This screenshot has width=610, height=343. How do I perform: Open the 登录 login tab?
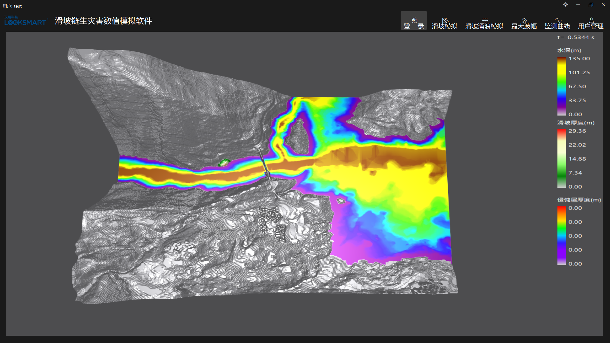(x=413, y=21)
